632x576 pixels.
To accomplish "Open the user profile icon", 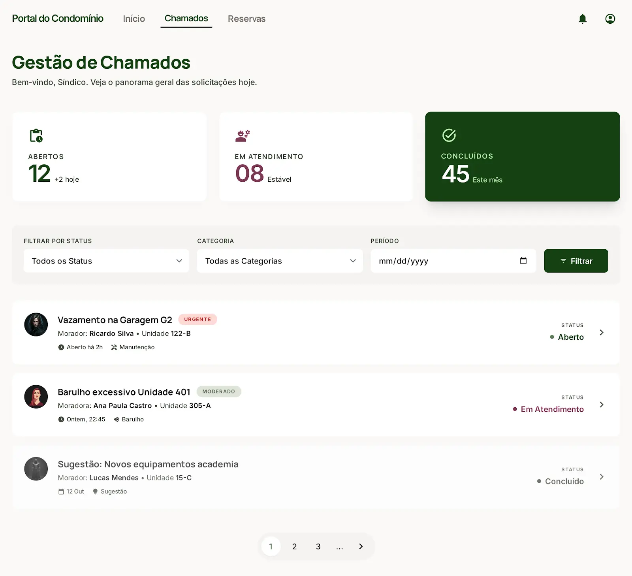I will [x=610, y=19].
